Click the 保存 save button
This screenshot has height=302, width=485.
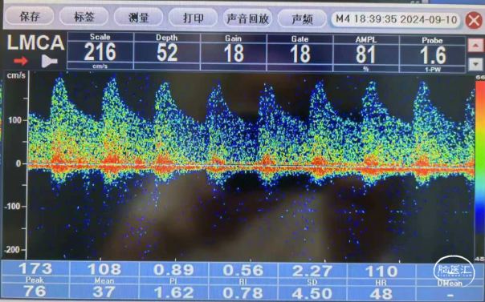(30, 16)
